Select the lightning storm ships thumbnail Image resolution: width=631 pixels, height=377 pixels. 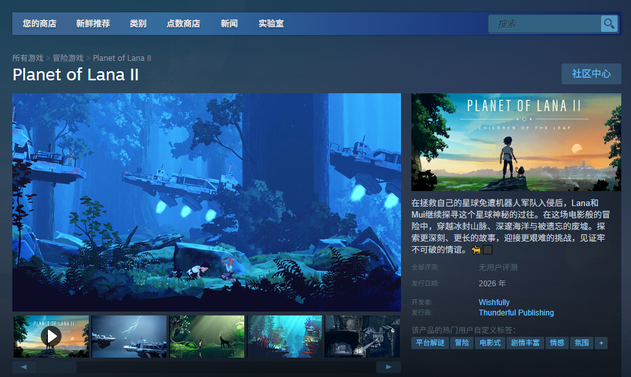point(129,336)
